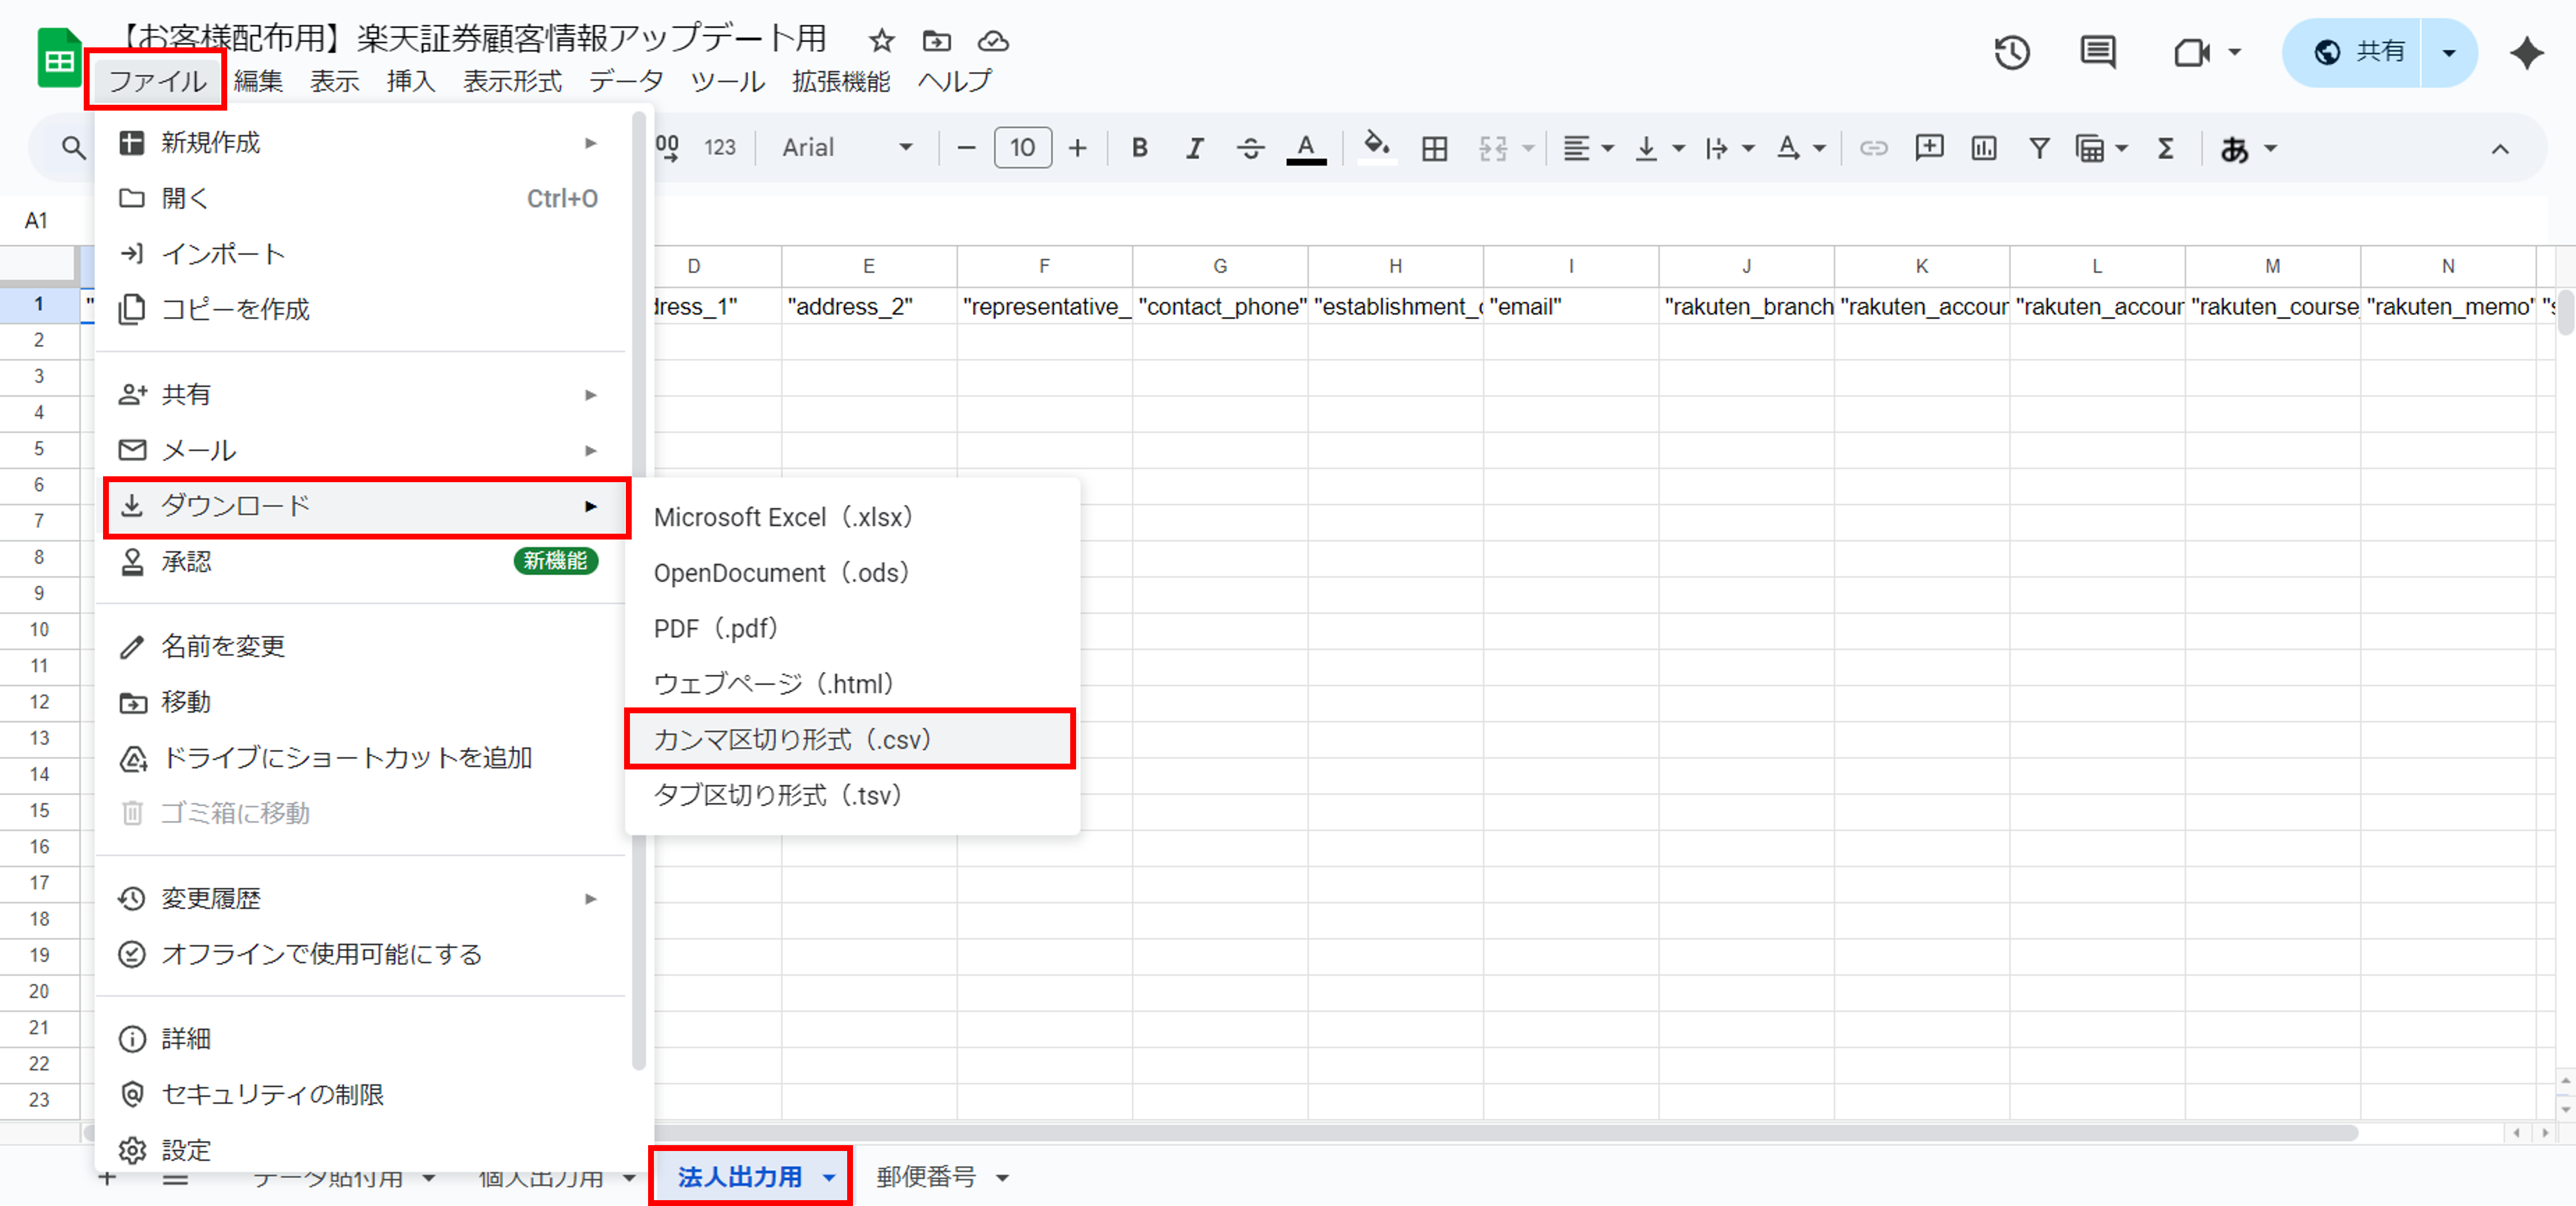This screenshot has width=2576, height=1206.
Task: Click the font size input field
Action: pos(1022,149)
